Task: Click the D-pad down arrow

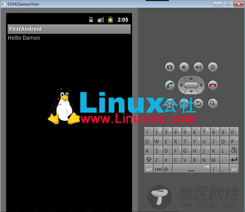Action: (x=191, y=91)
